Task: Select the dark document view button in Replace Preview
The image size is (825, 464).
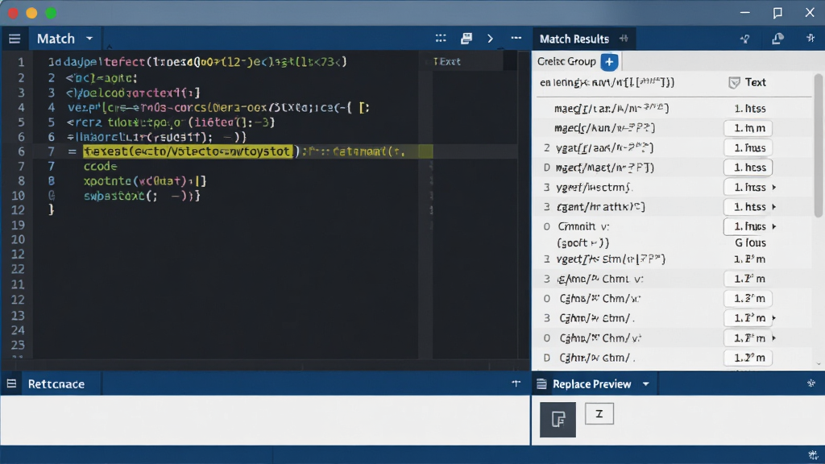Action: [x=558, y=420]
